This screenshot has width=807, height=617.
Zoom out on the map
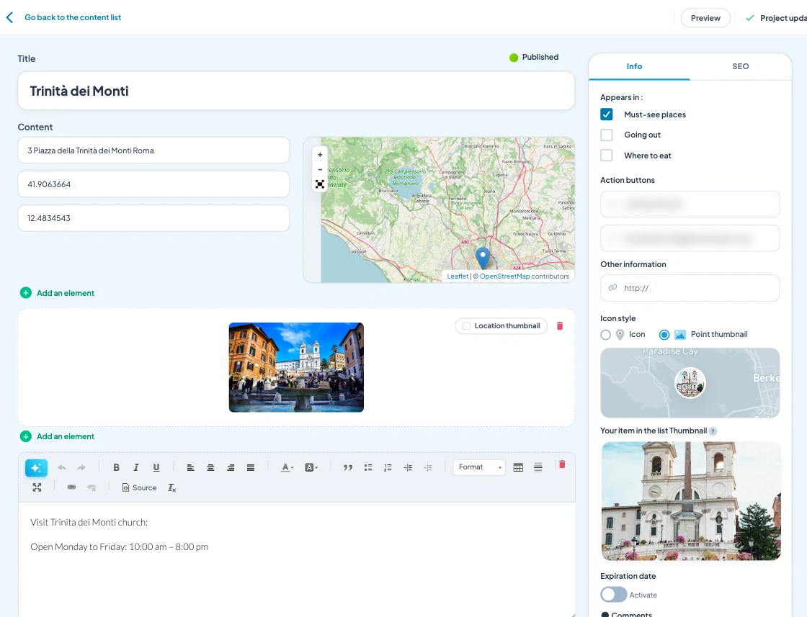pyautogui.click(x=320, y=169)
